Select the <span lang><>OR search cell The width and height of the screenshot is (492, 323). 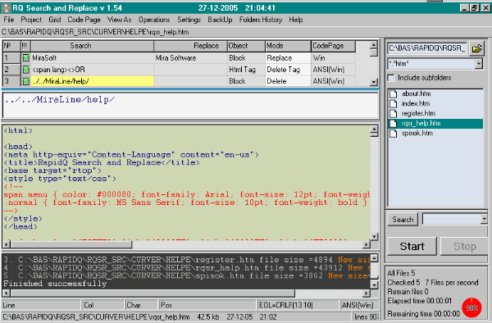92,70
